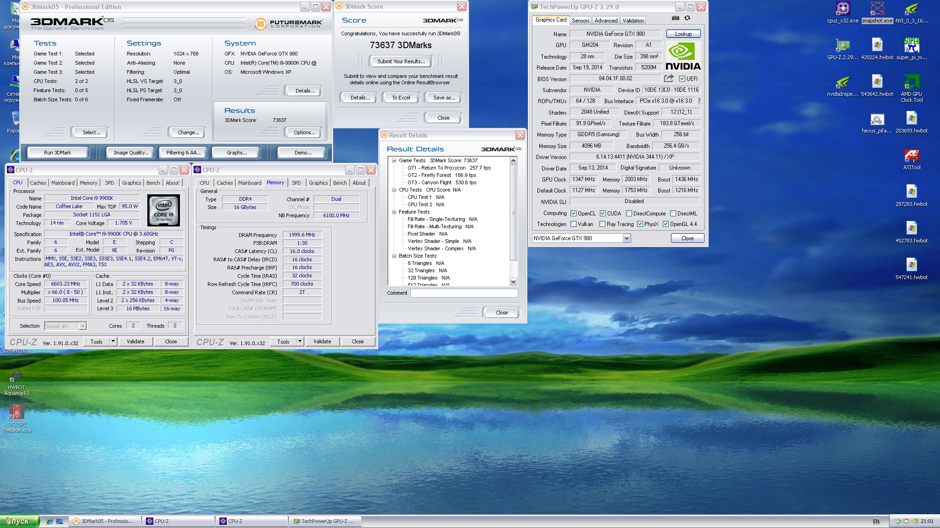Image resolution: width=940 pixels, height=528 pixels.
Task: Open SPD tab in CPU-Z Memory window
Action: click(297, 183)
